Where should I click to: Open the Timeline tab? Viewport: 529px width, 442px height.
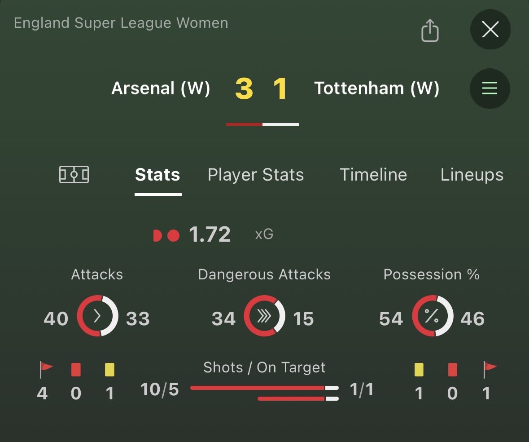[x=373, y=175]
